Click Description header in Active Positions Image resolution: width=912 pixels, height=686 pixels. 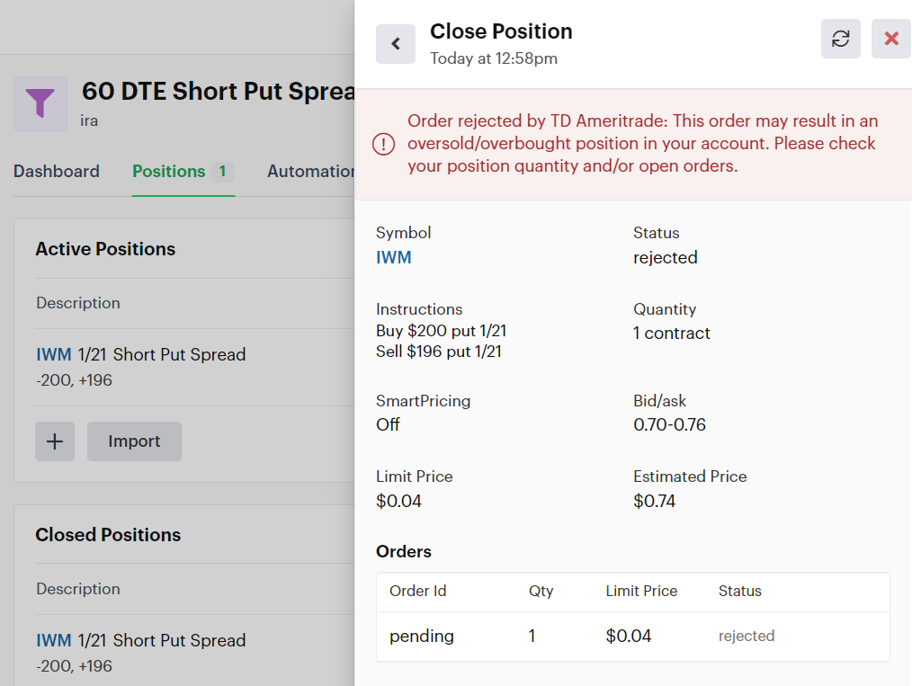click(78, 304)
